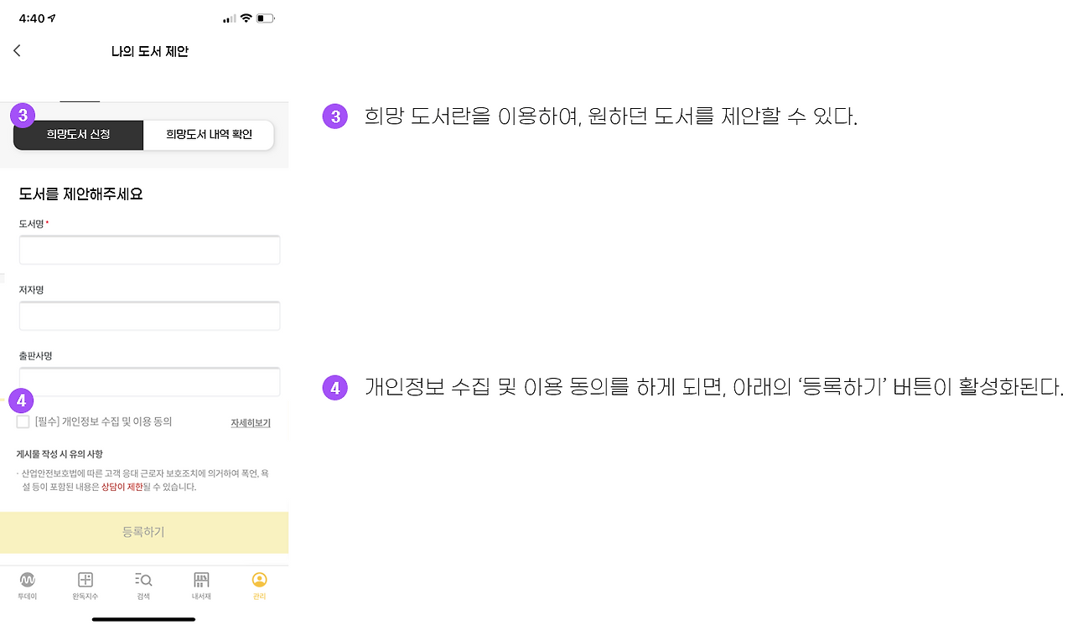This screenshot has height=625, width=1073.
Task: Click the Wi-Fi status icon
Action: pos(246,18)
